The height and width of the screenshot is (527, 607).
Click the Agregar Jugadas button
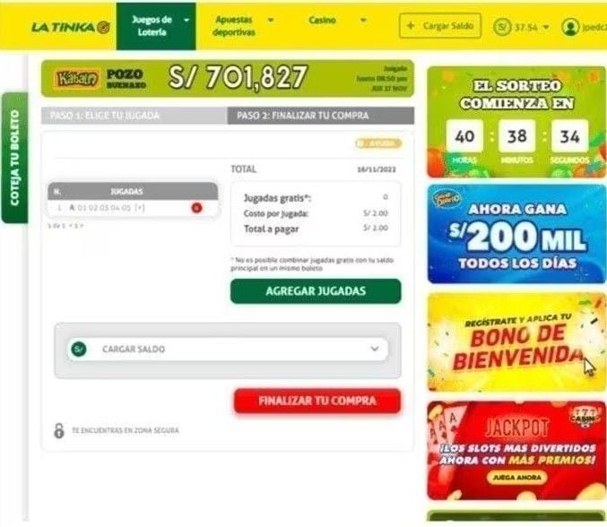316,291
